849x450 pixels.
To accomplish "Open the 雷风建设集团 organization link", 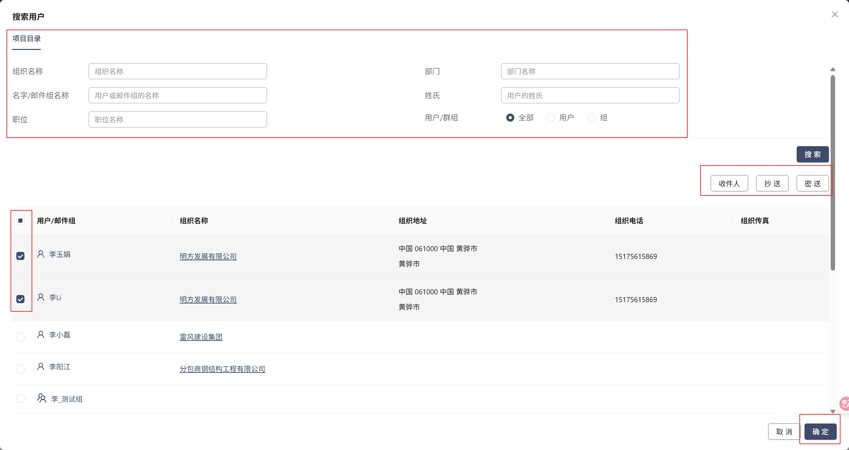I will pos(201,337).
